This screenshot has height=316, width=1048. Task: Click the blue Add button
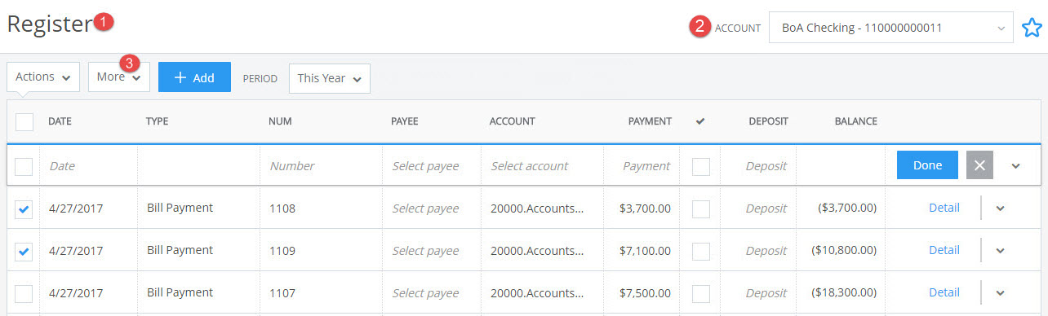[194, 77]
